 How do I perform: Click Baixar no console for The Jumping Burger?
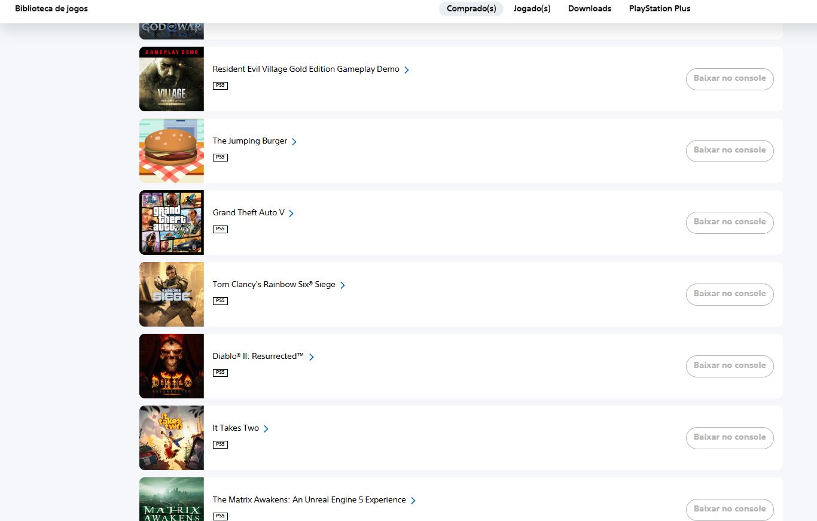pyautogui.click(x=730, y=150)
